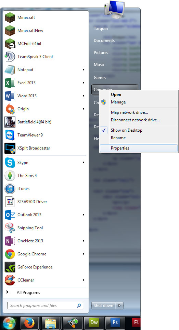Open Photoshop from the taskbar
This screenshot has width=179, height=330.
(115, 323)
